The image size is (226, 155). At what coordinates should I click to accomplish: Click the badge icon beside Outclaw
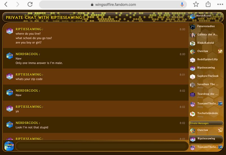tap(220, 51)
